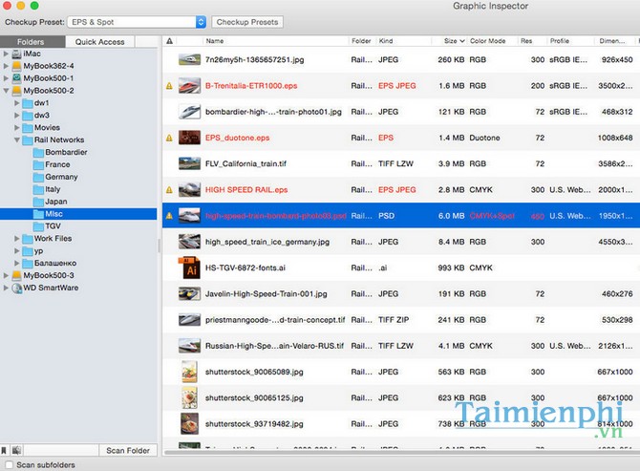Viewport: 640px width, 471px height.
Task: Sort by the warning column header
Action: click(x=169, y=41)
